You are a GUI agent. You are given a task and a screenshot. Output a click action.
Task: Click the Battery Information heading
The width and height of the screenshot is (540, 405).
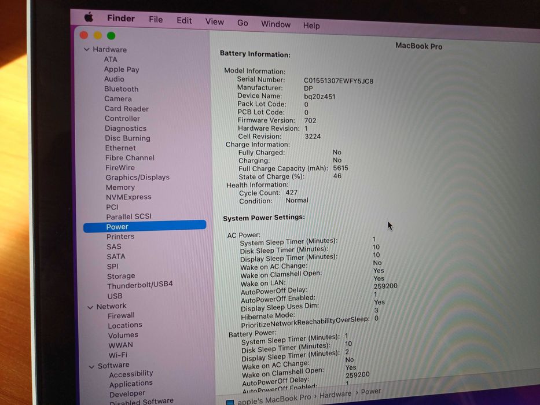(255, 54)
